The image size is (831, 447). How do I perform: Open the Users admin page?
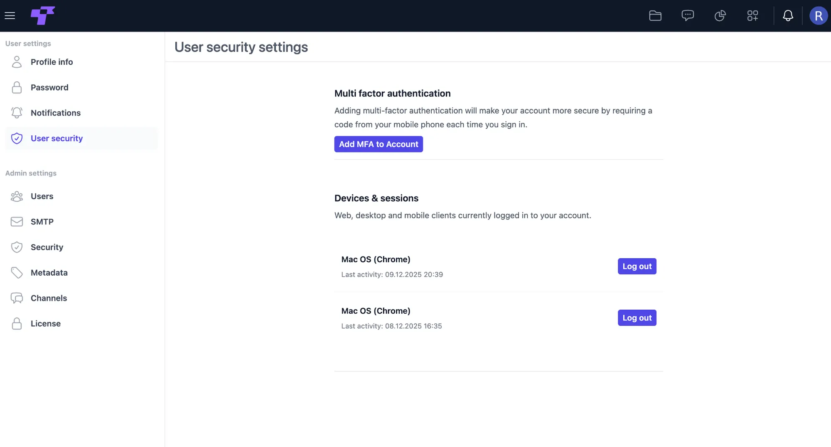click(81, 196)
